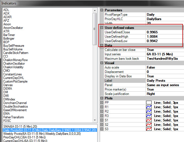Screen dimensions: 184x142
Task: Click the indicator list scrollbar thumb
Action: 94,29
